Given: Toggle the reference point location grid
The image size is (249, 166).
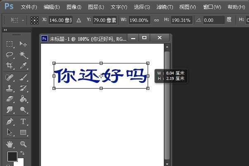Looking at the screenshot, I should (35, 20).
